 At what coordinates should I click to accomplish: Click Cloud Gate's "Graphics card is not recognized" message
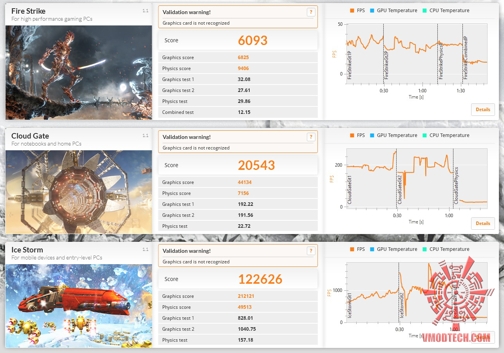point(196,148)
